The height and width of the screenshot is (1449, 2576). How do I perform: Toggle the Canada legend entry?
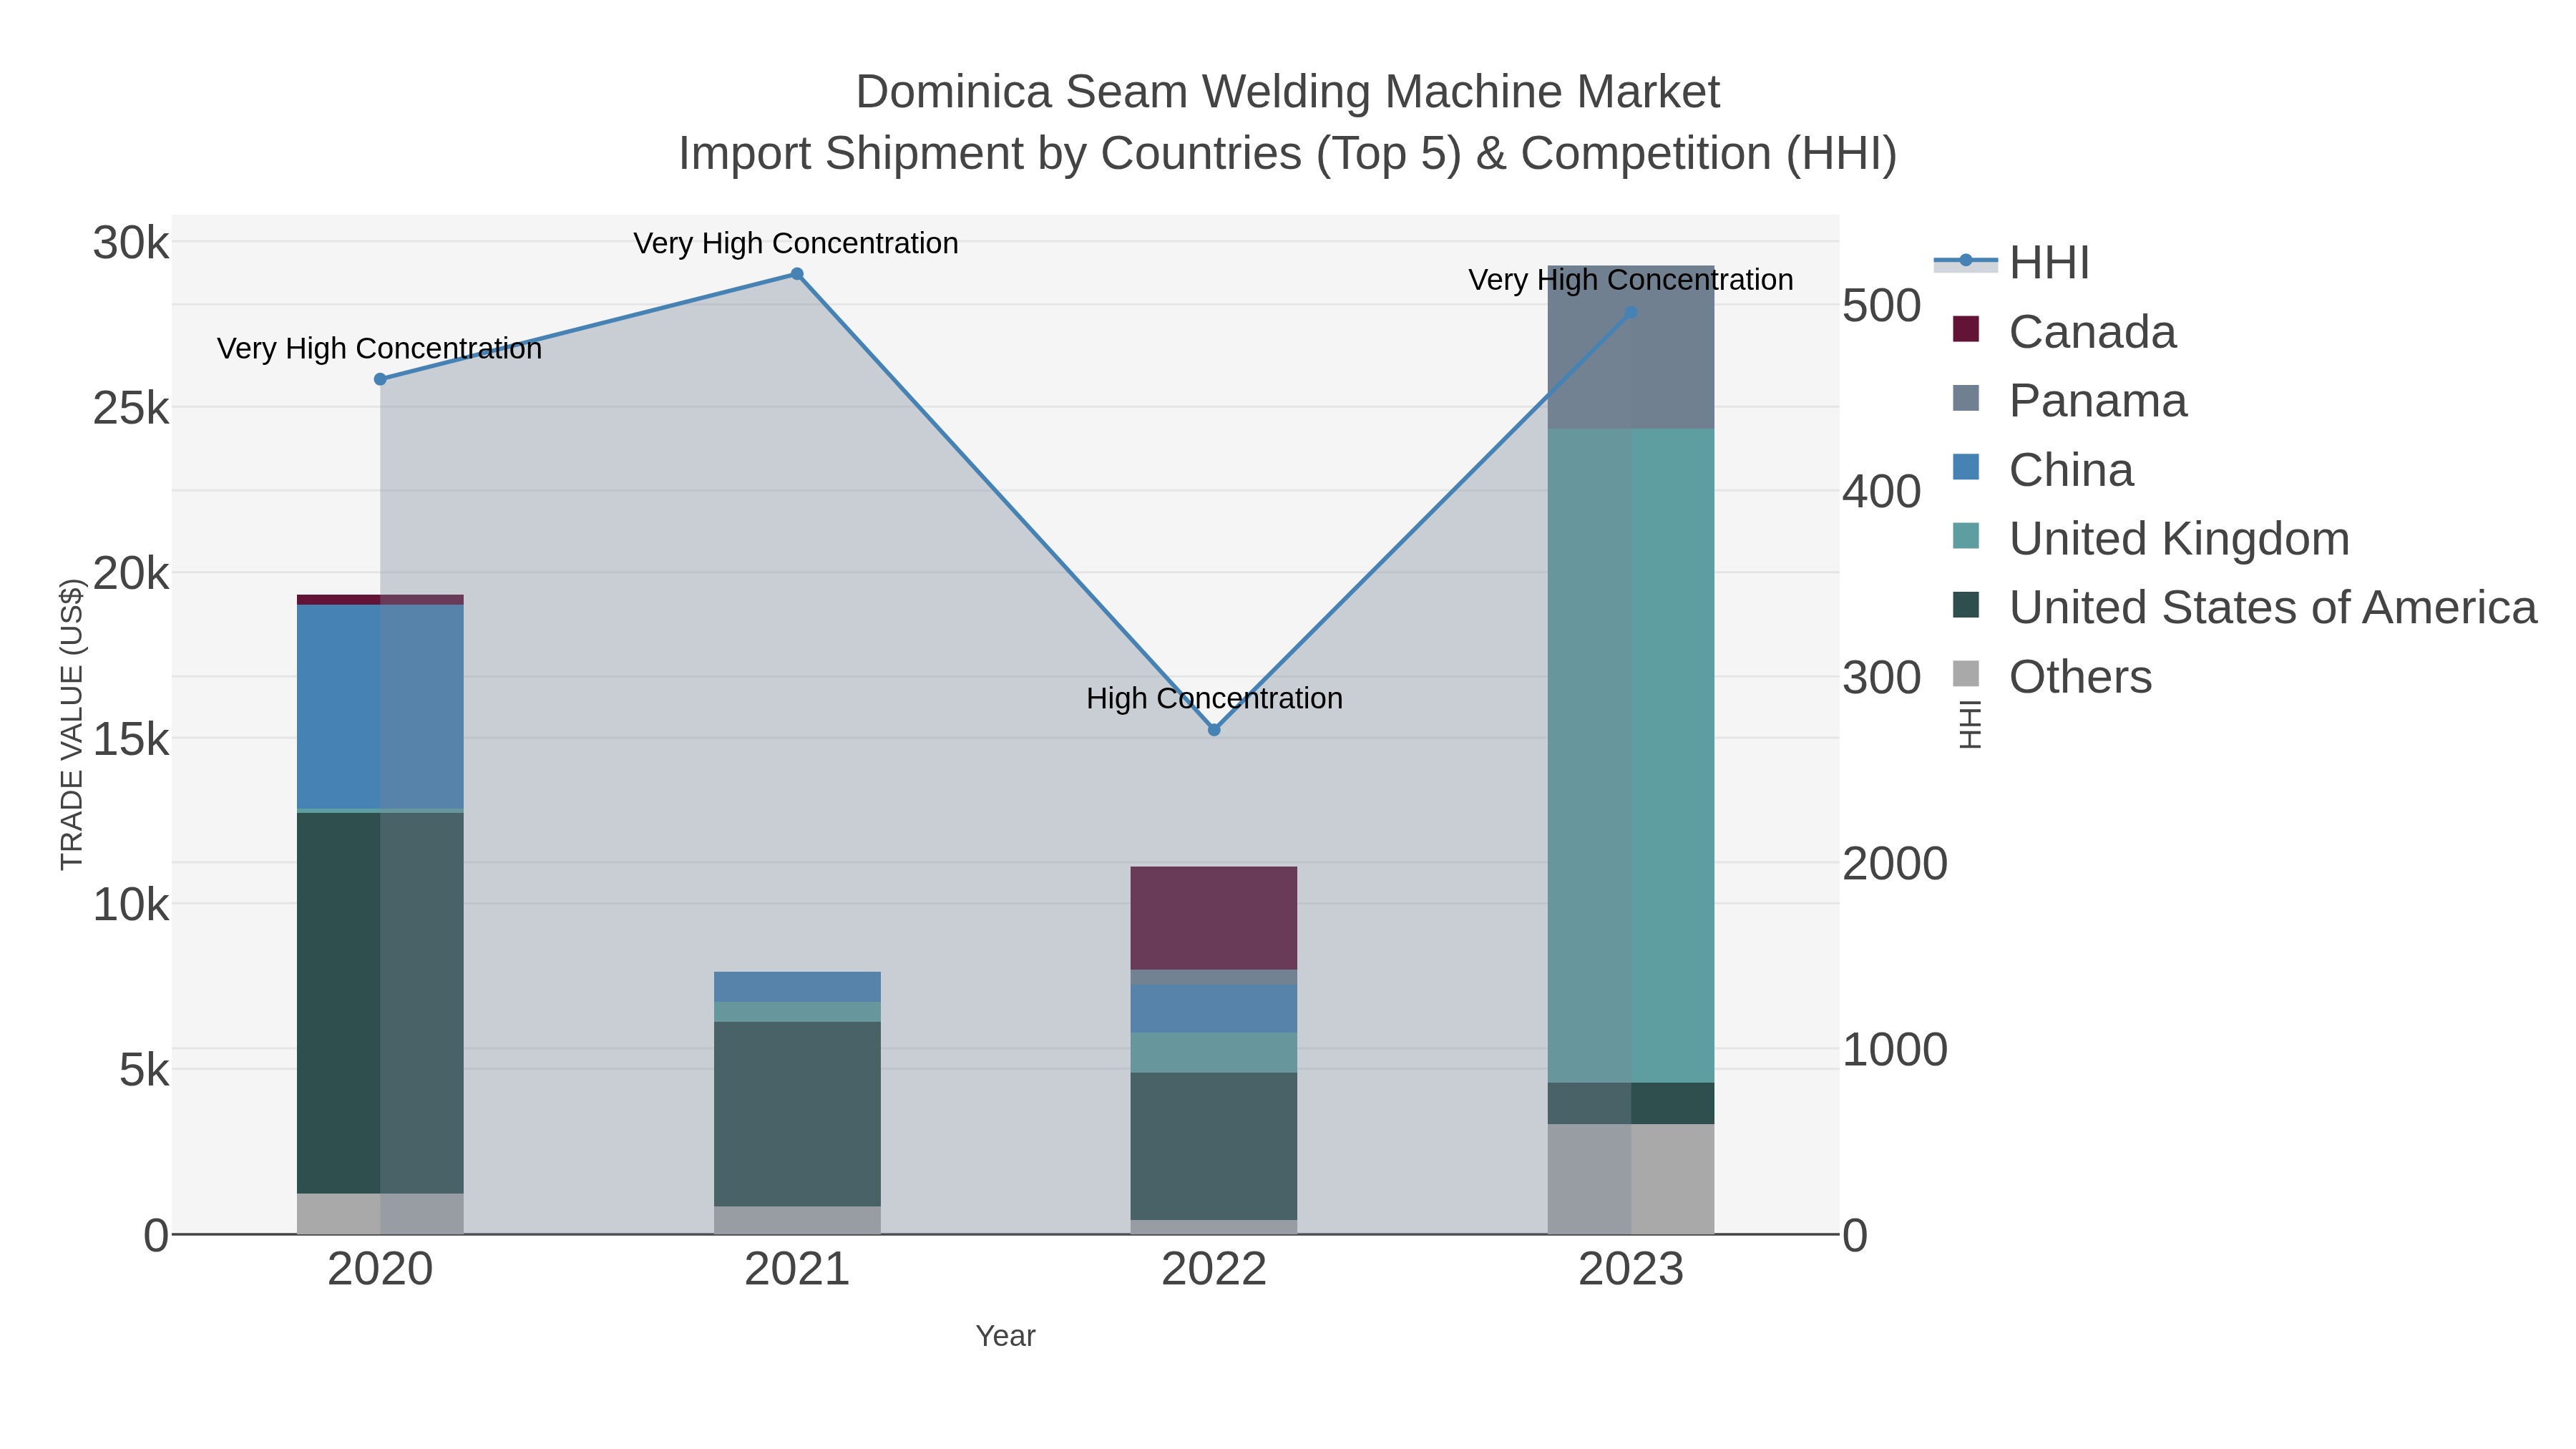click(2064, 331)
